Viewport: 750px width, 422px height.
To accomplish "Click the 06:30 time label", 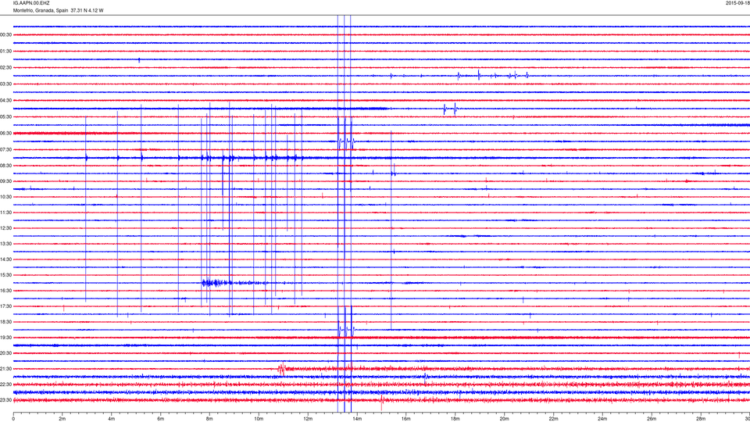I will pyautogui.click(x=5, y=133).
